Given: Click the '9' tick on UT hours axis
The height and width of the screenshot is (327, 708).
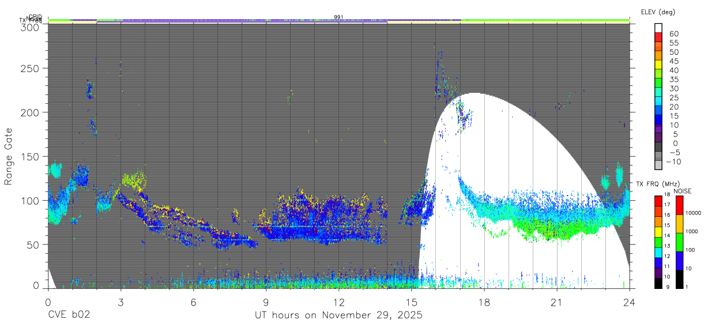Looking at the screenshot, I should [266, 302].
